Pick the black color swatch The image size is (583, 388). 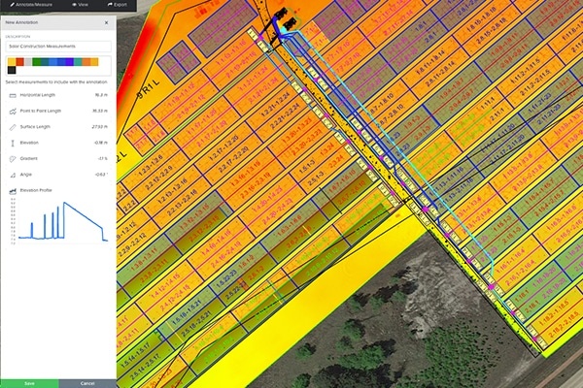[x=12, y=70]
